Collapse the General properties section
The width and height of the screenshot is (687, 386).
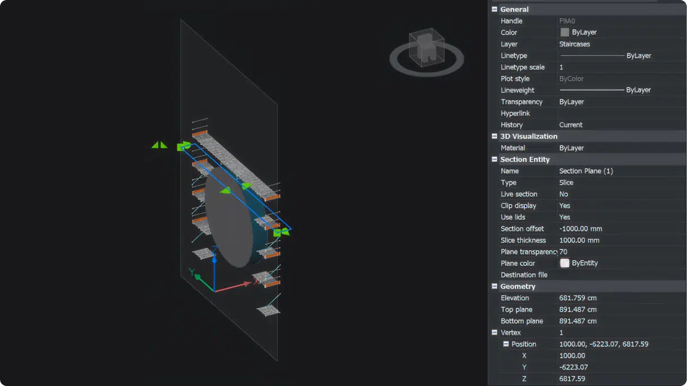coord(494,9)
